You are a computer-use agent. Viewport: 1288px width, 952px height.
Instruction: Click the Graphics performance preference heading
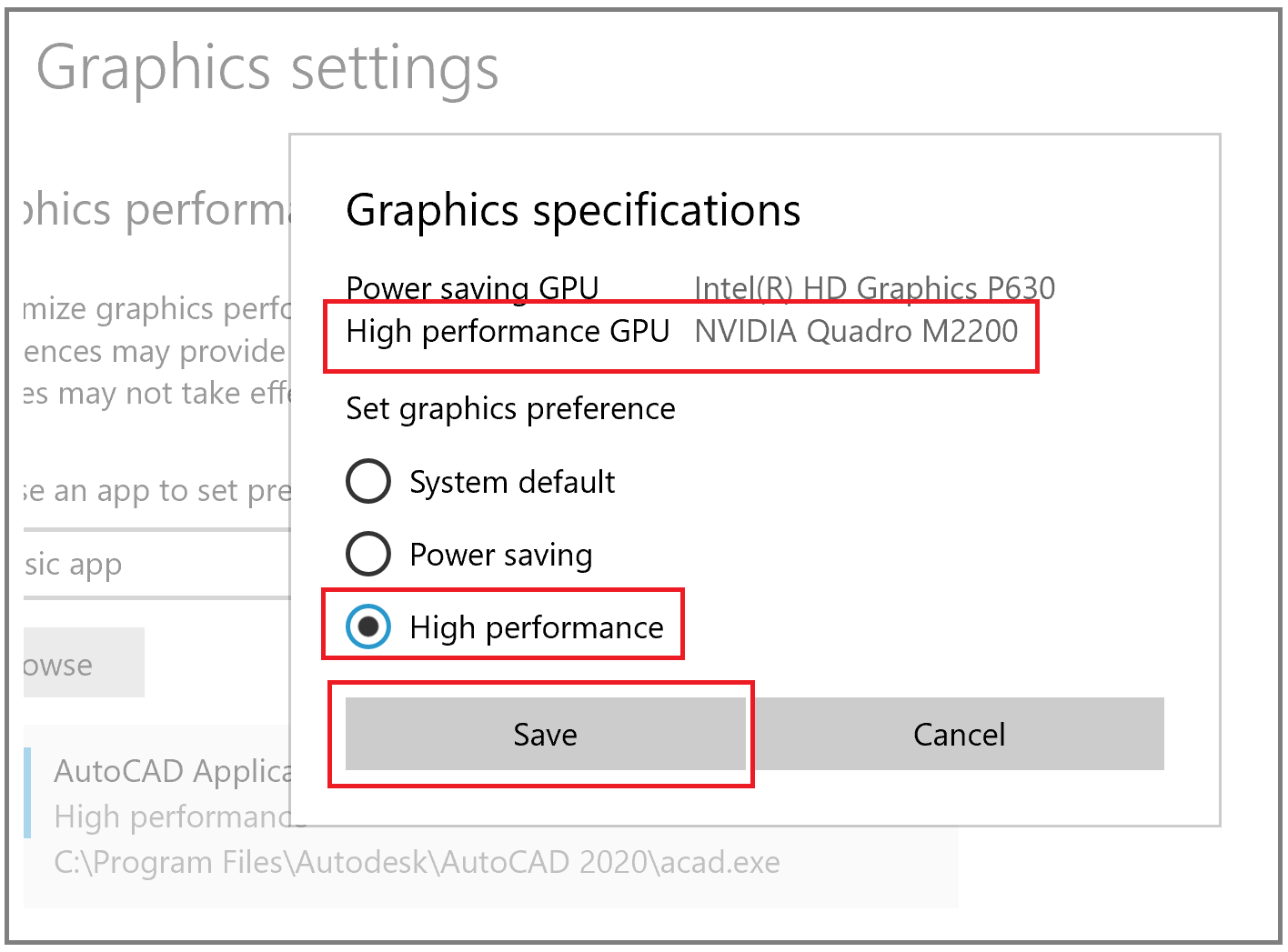click(155, 210)
